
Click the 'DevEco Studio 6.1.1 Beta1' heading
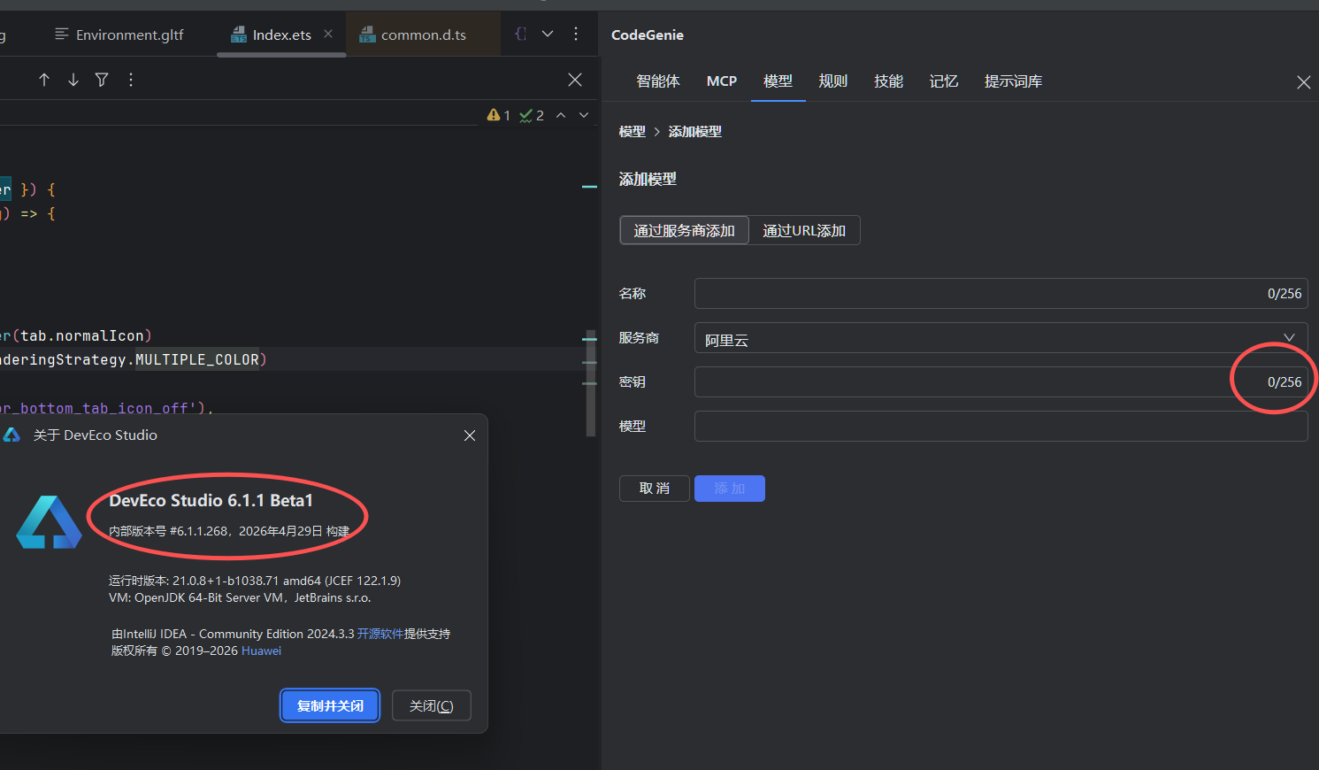(x=211, y=501)
